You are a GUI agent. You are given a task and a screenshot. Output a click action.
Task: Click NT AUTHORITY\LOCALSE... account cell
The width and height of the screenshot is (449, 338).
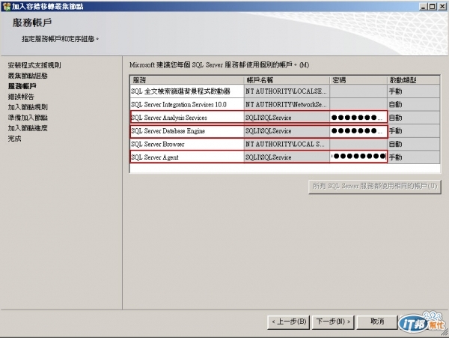(287, 91)
